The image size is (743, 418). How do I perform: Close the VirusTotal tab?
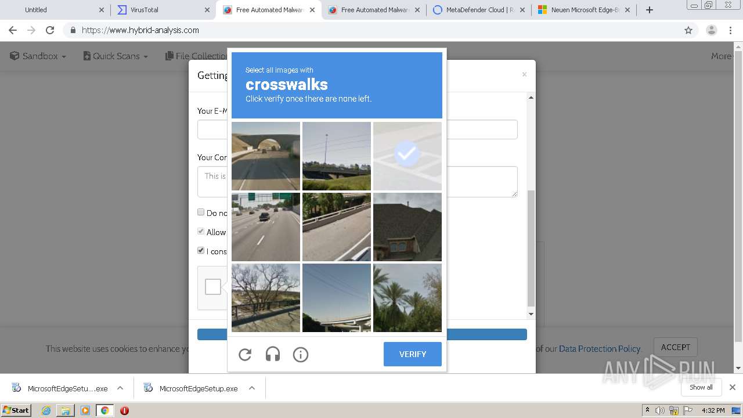point(207,10)
